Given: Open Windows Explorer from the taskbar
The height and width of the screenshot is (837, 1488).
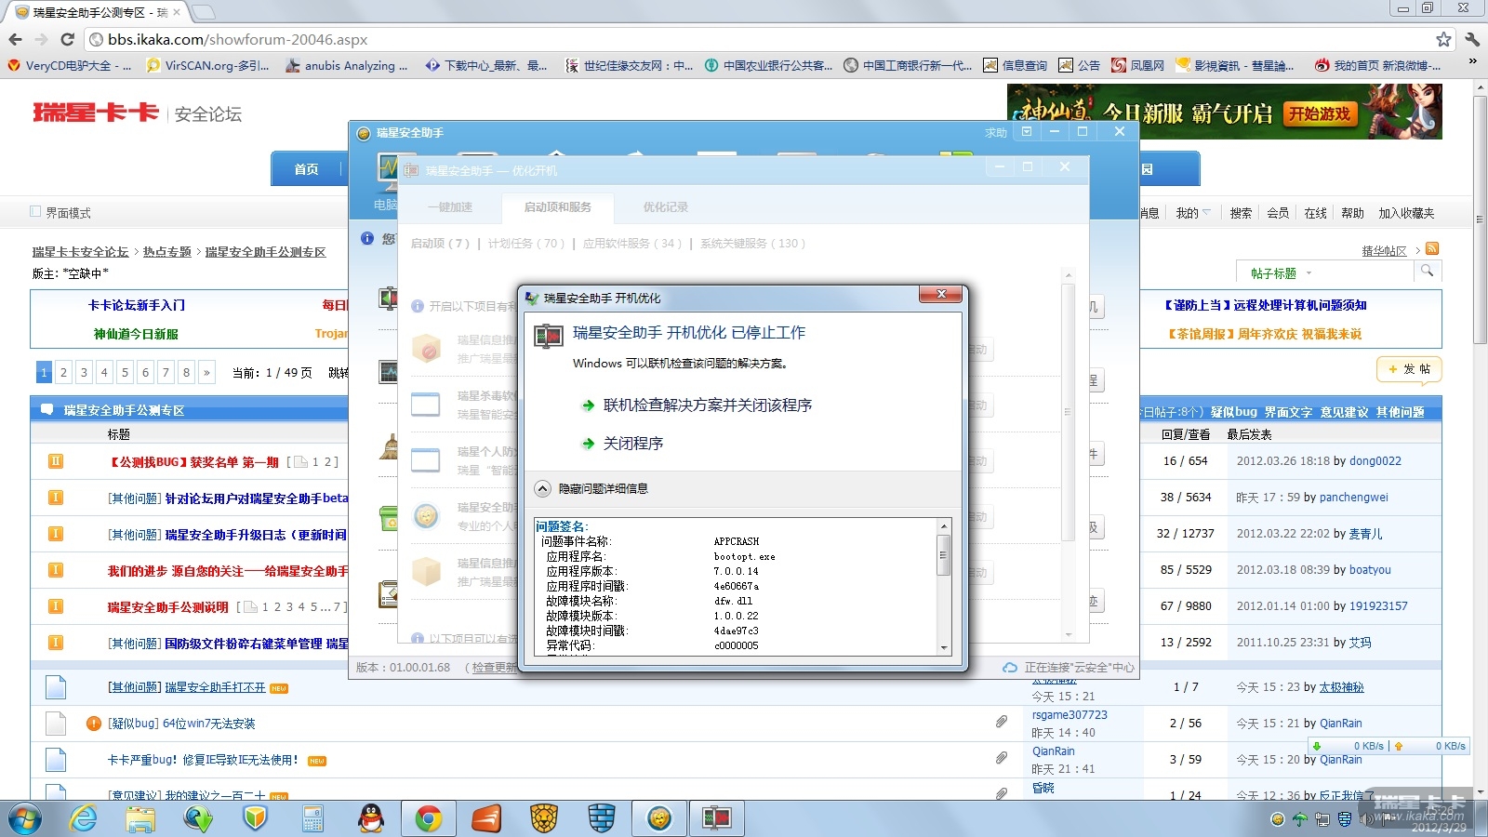Looking at the screenshot, I should [140, 818].
